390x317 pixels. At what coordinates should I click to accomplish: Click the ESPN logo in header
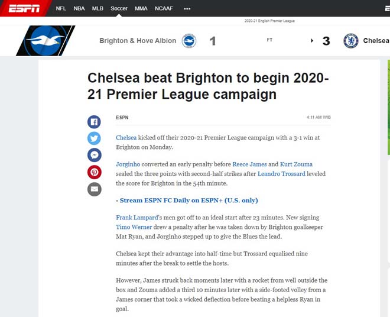[24, 8]
